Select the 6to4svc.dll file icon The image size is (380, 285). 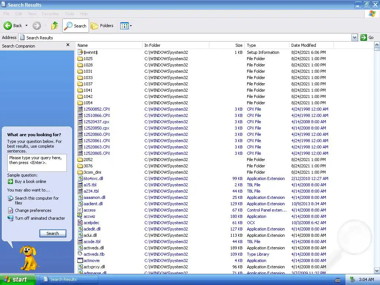pyautogui.click(x=80, y=178)
